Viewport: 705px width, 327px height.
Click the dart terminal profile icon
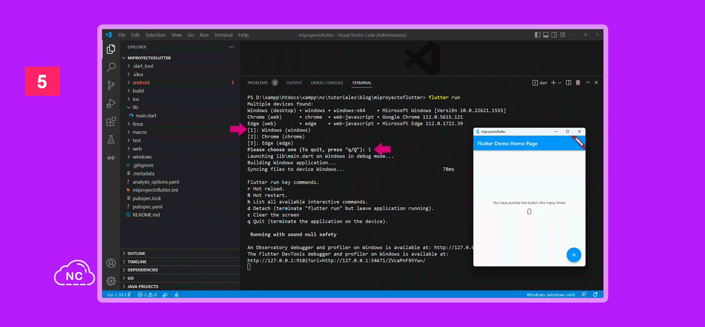click(535, 83)
